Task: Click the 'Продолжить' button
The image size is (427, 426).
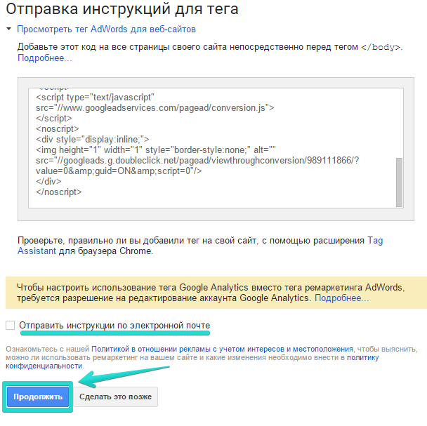Action: pos(38,397)
